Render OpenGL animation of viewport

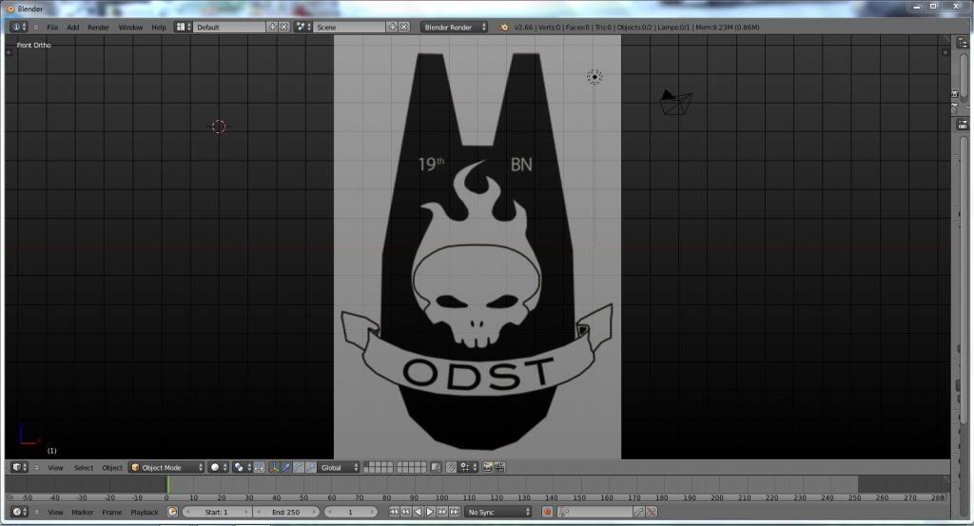[x=499, y=467]
